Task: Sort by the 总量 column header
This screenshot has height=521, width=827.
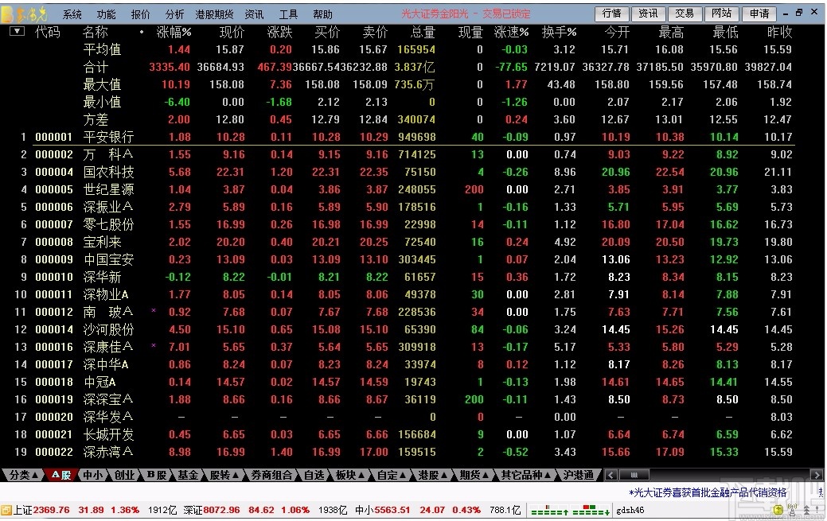Action: coord(423,32)
